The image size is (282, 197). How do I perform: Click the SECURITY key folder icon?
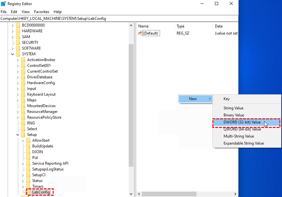pos(18,43)
